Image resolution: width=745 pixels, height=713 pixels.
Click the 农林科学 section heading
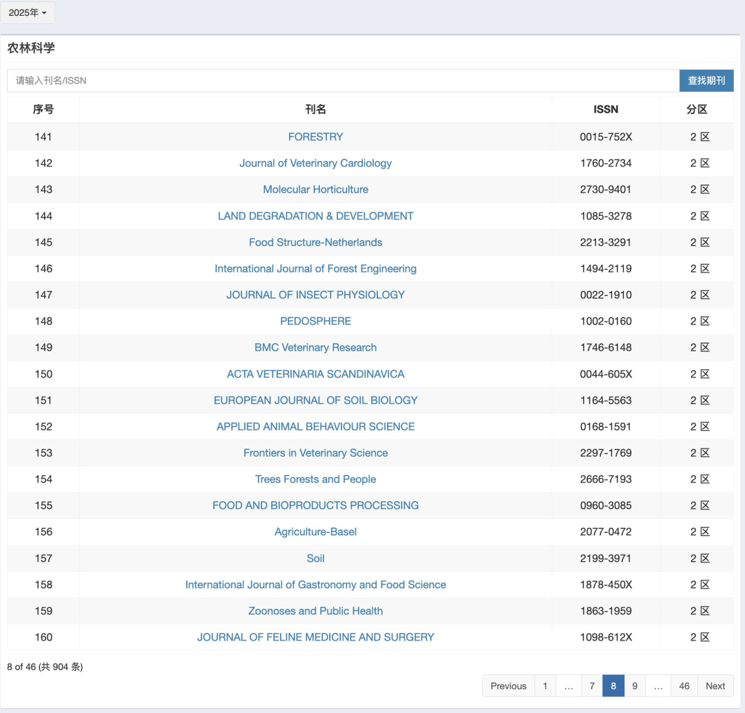coord(31,48)
